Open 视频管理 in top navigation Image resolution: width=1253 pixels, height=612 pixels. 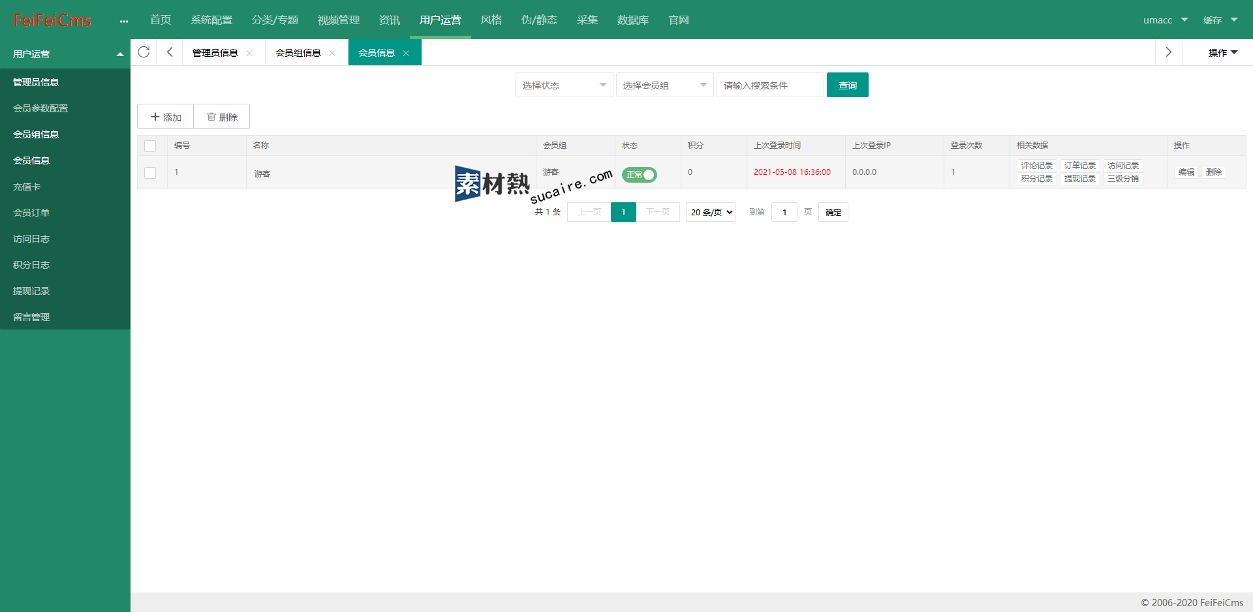[338, 20]
